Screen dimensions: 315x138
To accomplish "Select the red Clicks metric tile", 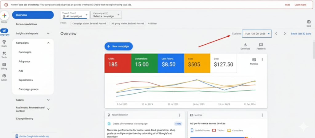I will 118,63.
